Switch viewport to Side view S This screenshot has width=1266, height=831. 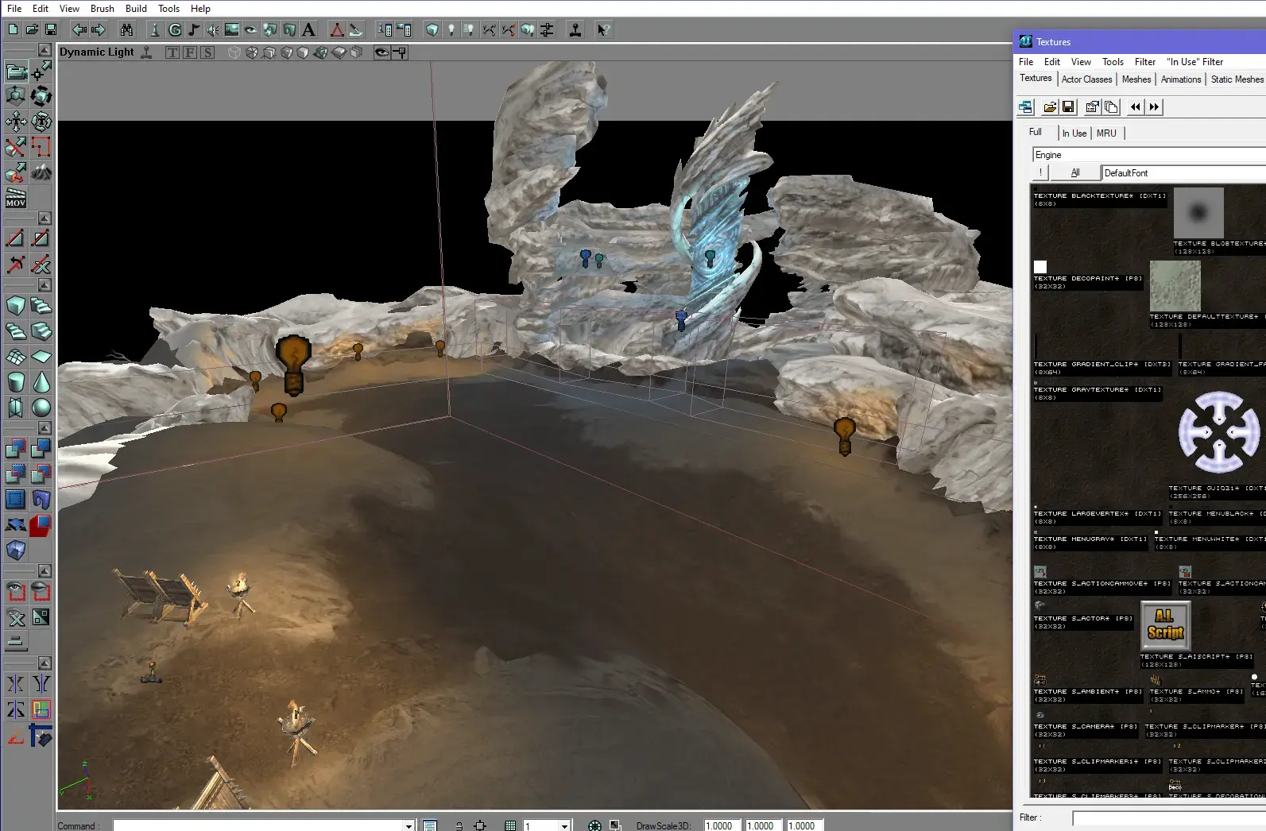coord(207,52)
